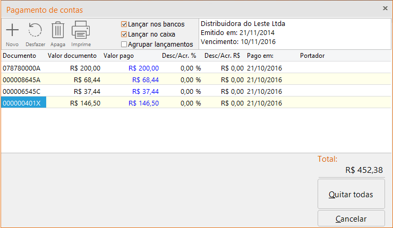Uncheck Lançar nos bancos checkbox
393x228 pixels.
pyautogui.click(x=124, y=24)
